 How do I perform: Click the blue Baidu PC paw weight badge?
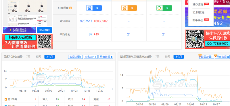click(x=94, y=8)
